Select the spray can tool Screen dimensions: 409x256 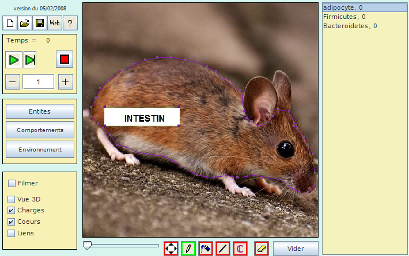[206, 249]
